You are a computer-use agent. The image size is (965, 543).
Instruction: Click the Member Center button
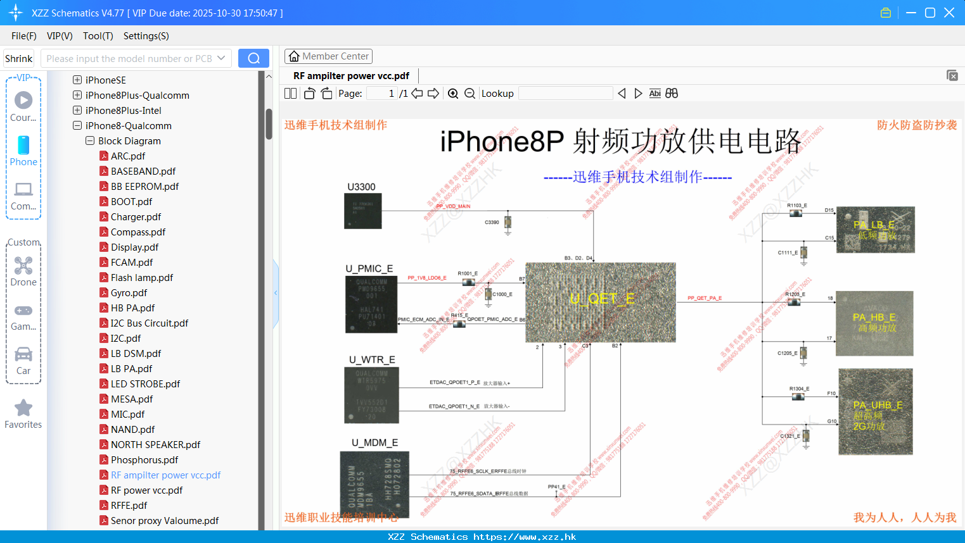328,56
